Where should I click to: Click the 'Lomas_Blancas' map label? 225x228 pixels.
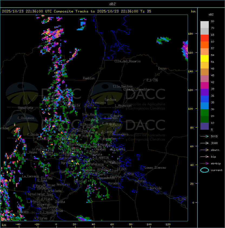point(155,168)
